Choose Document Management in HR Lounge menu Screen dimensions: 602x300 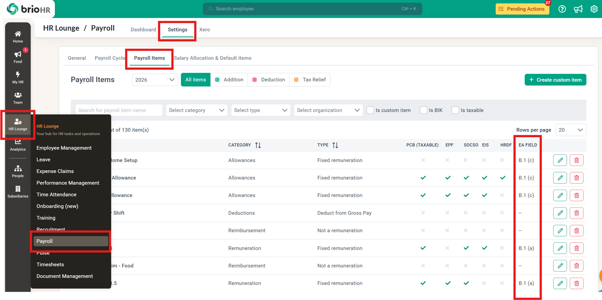[65, 276]
